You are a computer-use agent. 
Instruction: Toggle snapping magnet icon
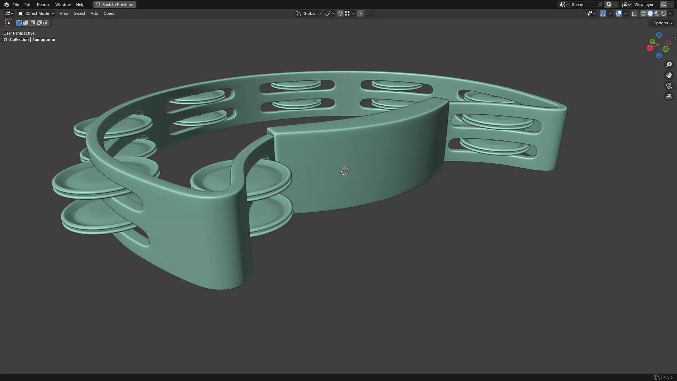tap(340, 13)
